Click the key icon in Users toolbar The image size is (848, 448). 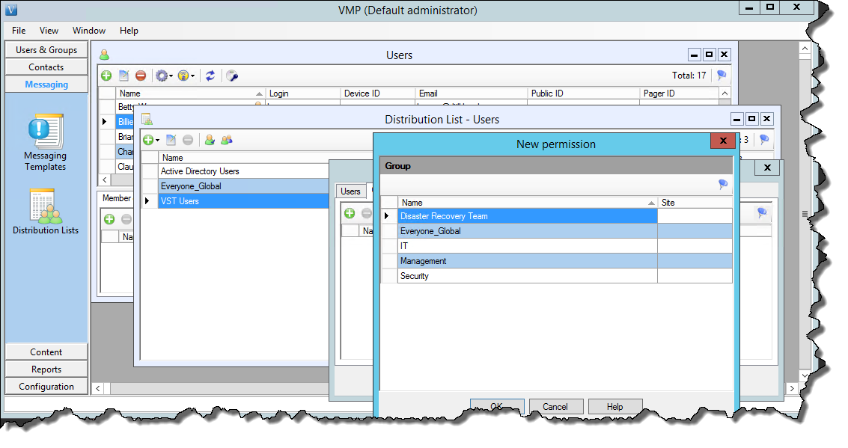coord(232,76)
